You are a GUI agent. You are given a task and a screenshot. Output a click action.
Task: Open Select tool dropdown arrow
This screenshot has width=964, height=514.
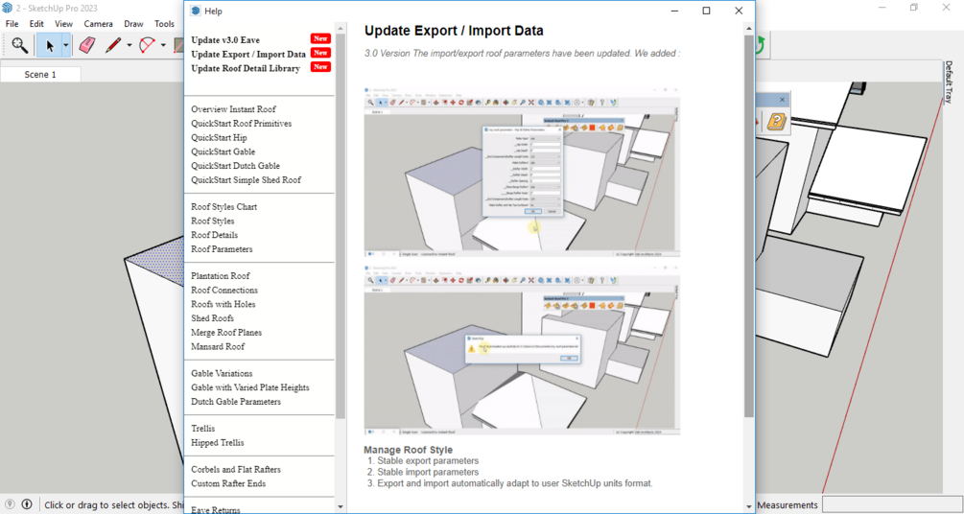[x=66, y=45]
